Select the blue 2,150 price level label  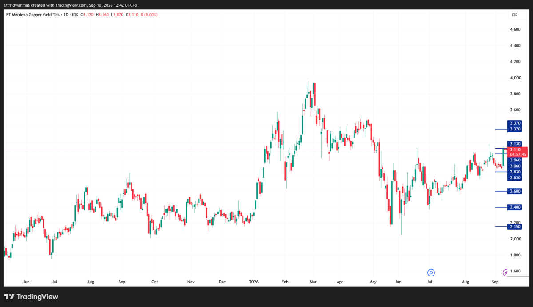pyautogui.click(x=515, y=227)
